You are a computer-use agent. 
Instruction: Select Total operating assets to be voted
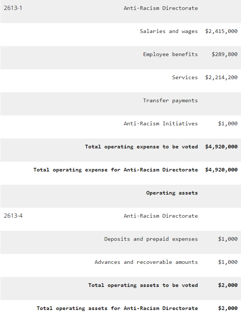pos(143,285)
